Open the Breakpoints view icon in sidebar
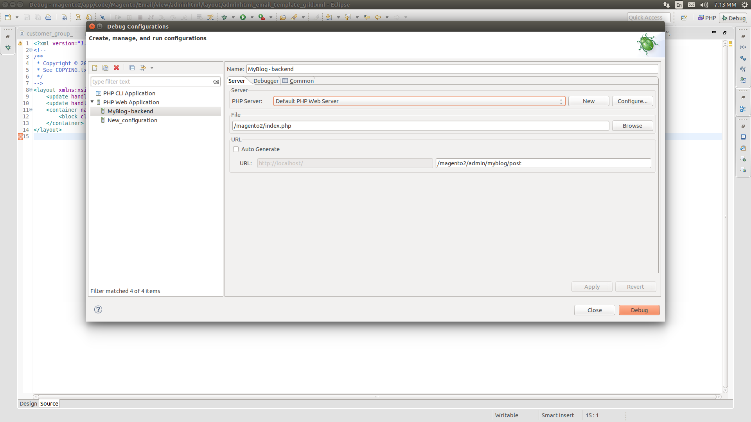 (x=743, y=58)
